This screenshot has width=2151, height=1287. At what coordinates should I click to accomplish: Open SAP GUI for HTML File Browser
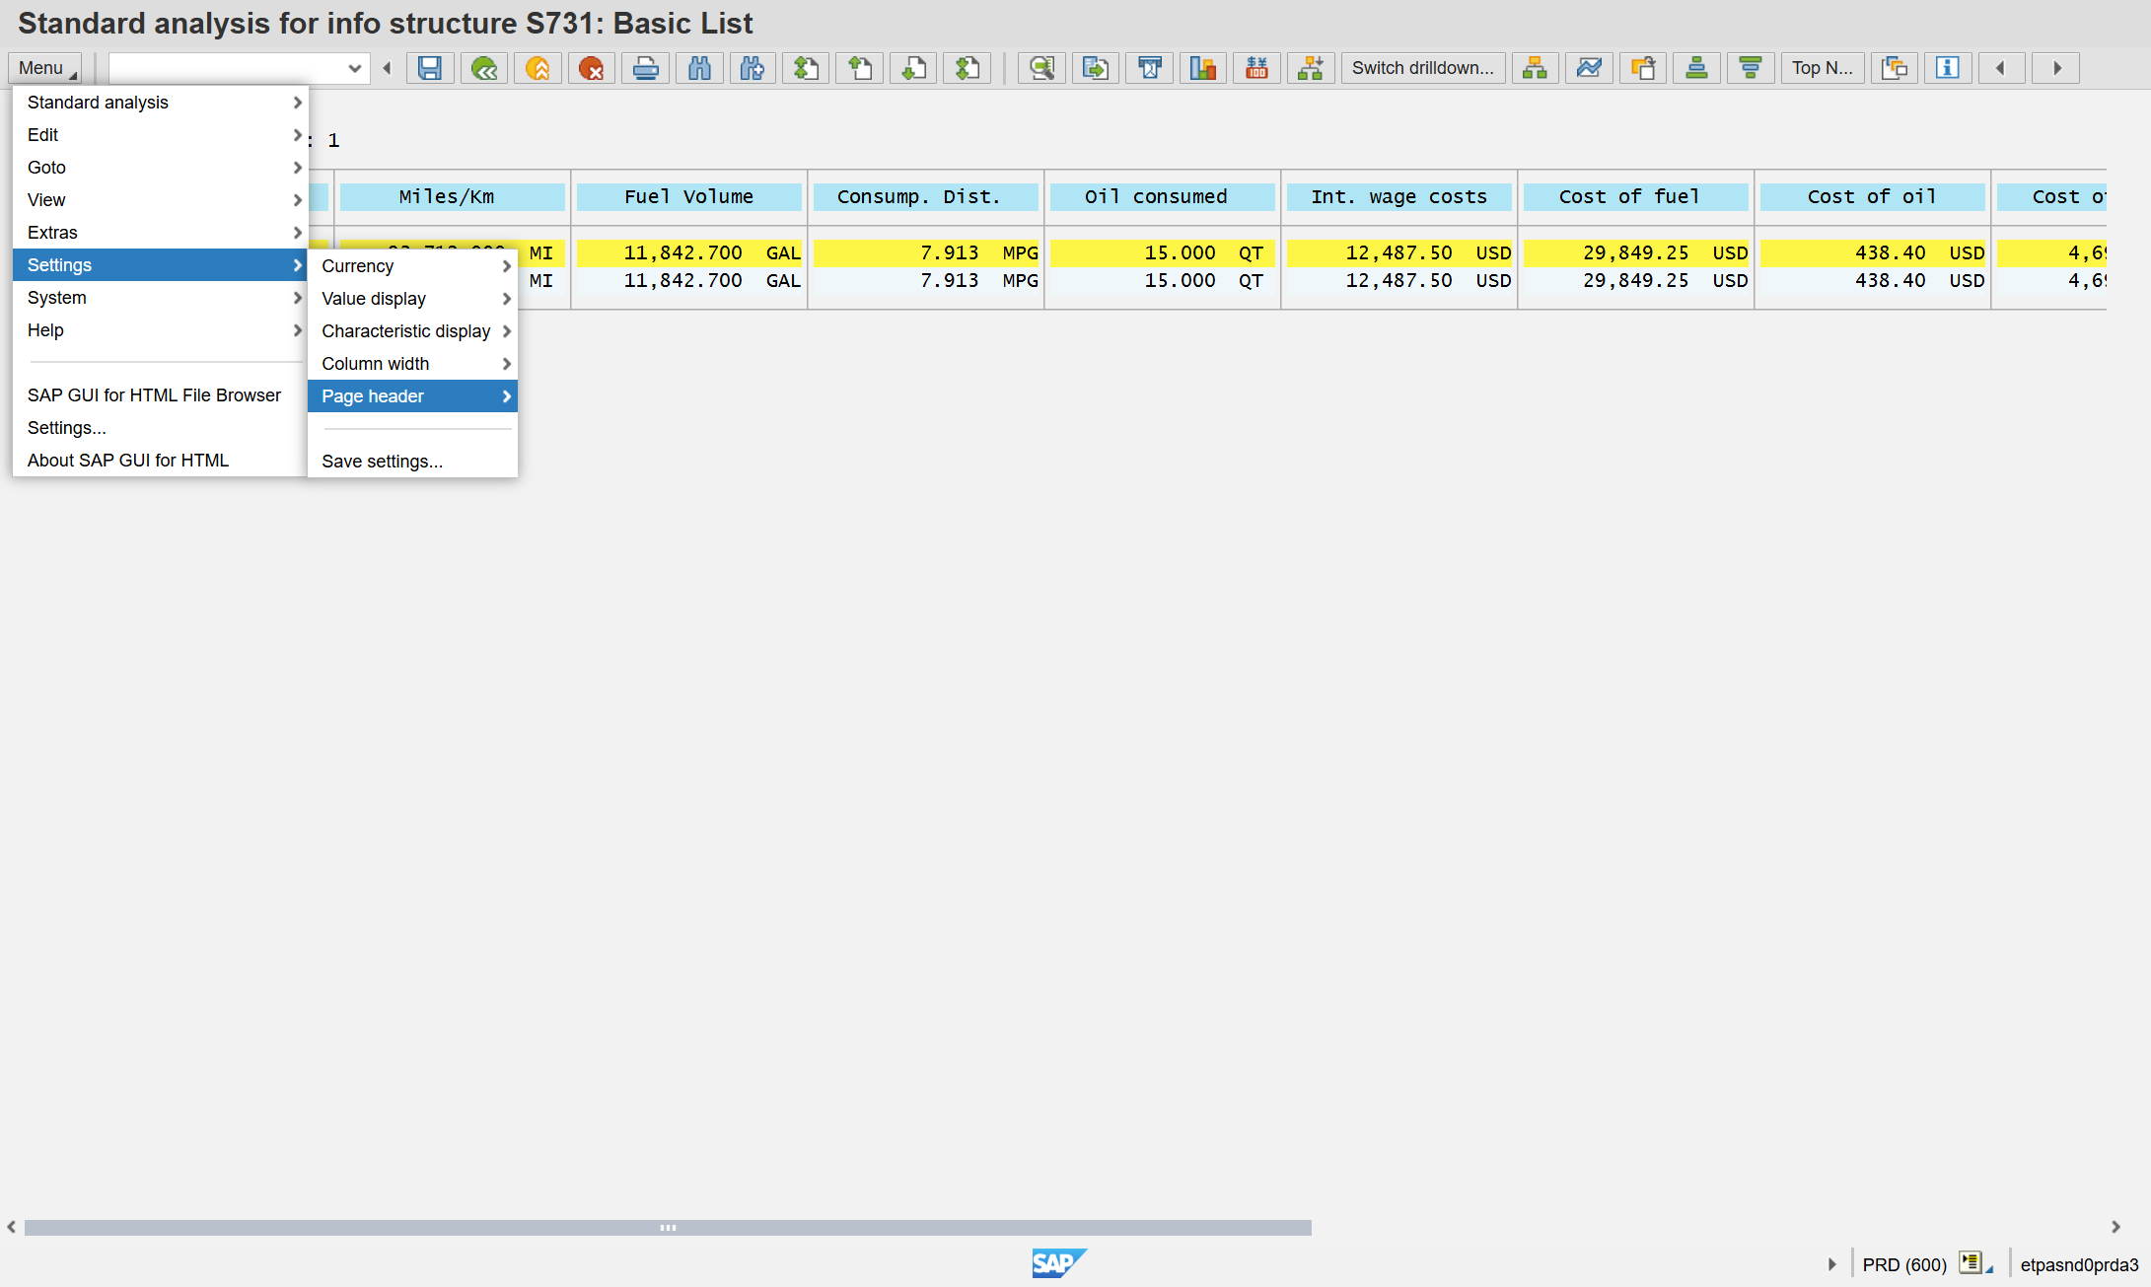[x=160, y=395]
